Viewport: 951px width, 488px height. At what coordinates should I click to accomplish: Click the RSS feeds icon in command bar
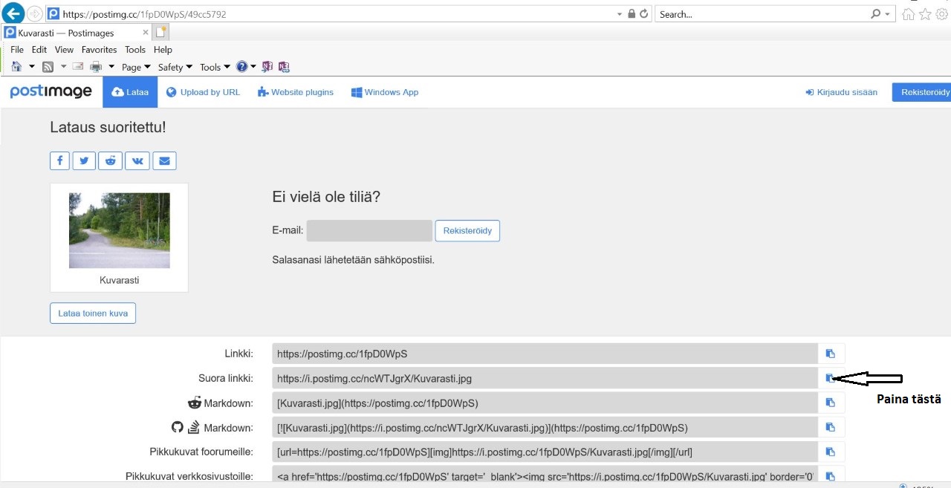click(48, 67)
